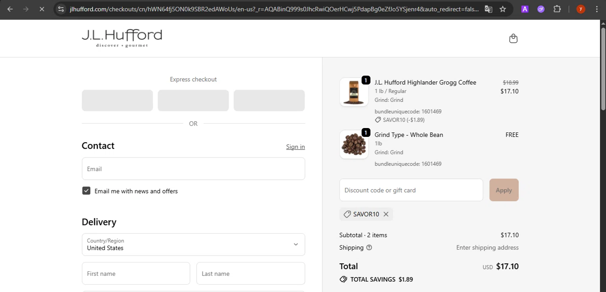Screen dimensions: 606x292
Task: Click the Whole Bean coffee thumbnail
Action: point(354,145)
